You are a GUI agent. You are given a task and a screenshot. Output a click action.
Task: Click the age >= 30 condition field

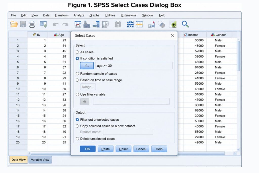click(134, 66)
